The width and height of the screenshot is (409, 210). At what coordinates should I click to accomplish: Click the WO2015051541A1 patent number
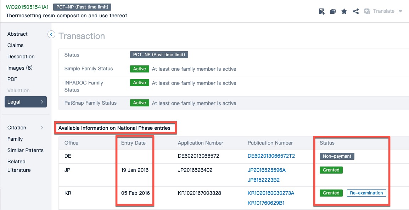tap(27, 7)
